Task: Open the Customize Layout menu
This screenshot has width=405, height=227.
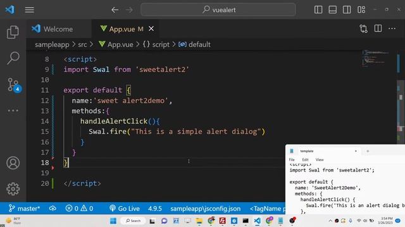Action: click(361, 10)
